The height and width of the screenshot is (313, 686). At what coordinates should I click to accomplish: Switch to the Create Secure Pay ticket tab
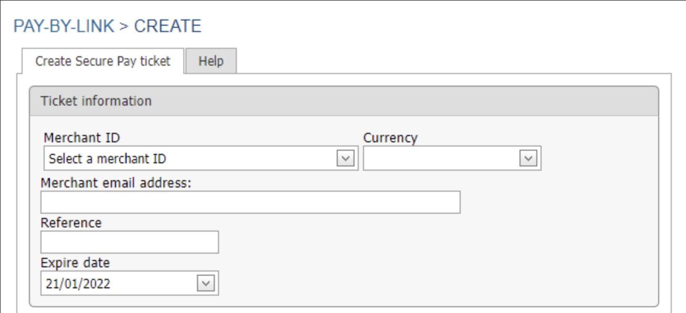103,61
